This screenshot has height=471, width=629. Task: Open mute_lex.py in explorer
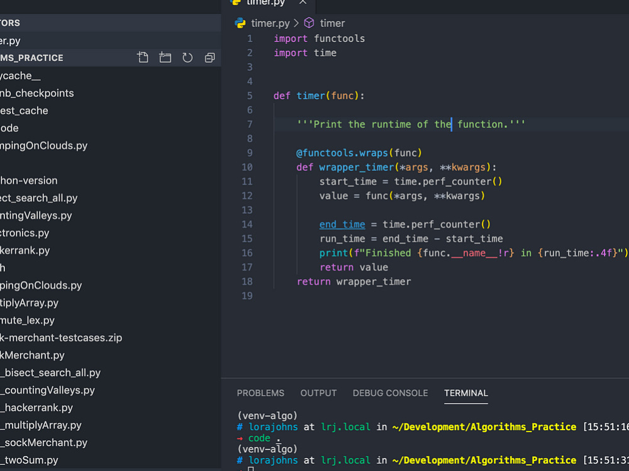pos(110,320)
